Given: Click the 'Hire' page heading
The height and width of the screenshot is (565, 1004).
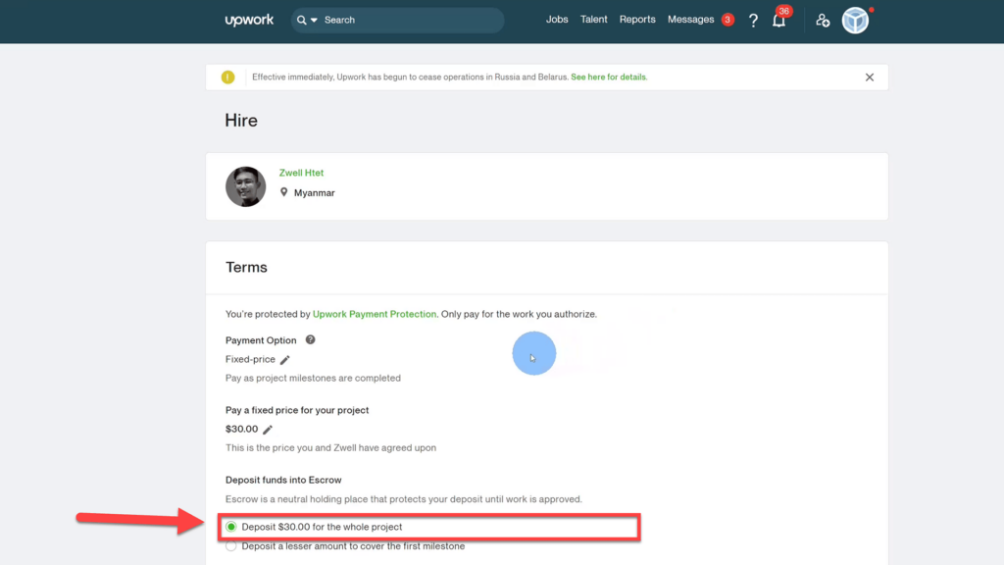Looking at the screenshot, I should (x=241, y=121).
